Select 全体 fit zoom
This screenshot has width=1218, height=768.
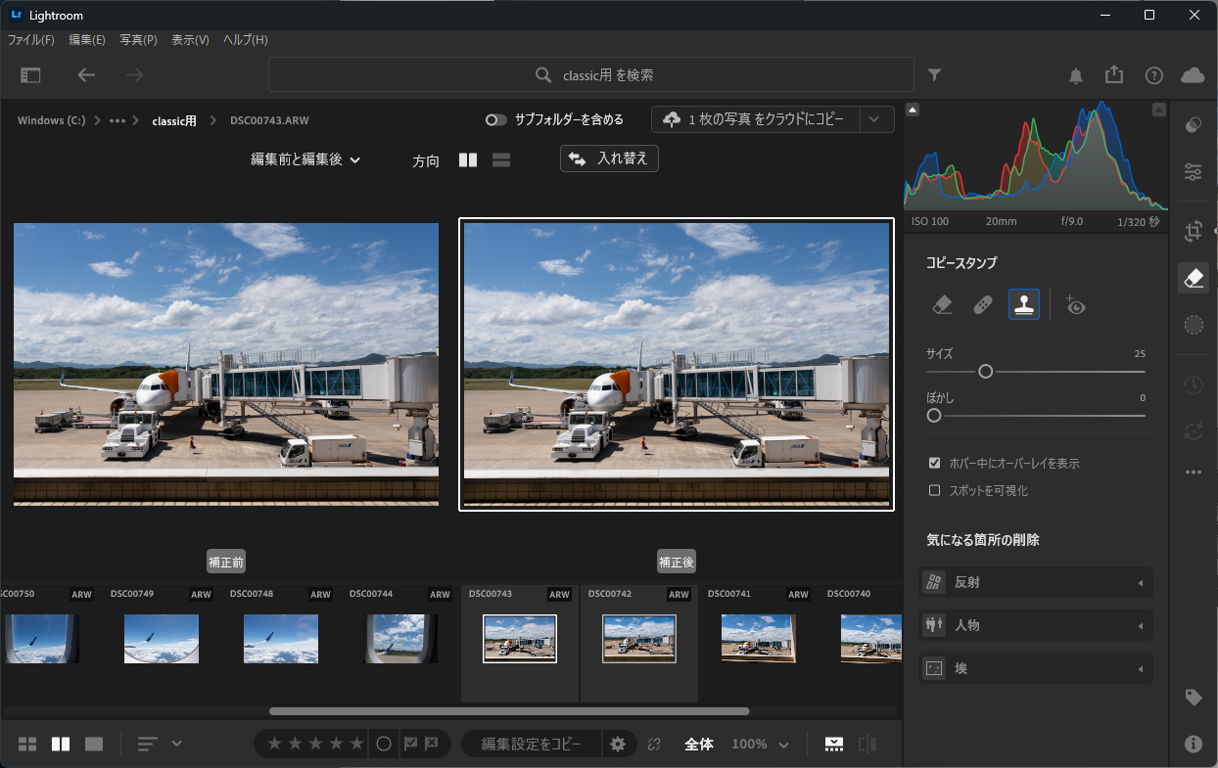699,744
